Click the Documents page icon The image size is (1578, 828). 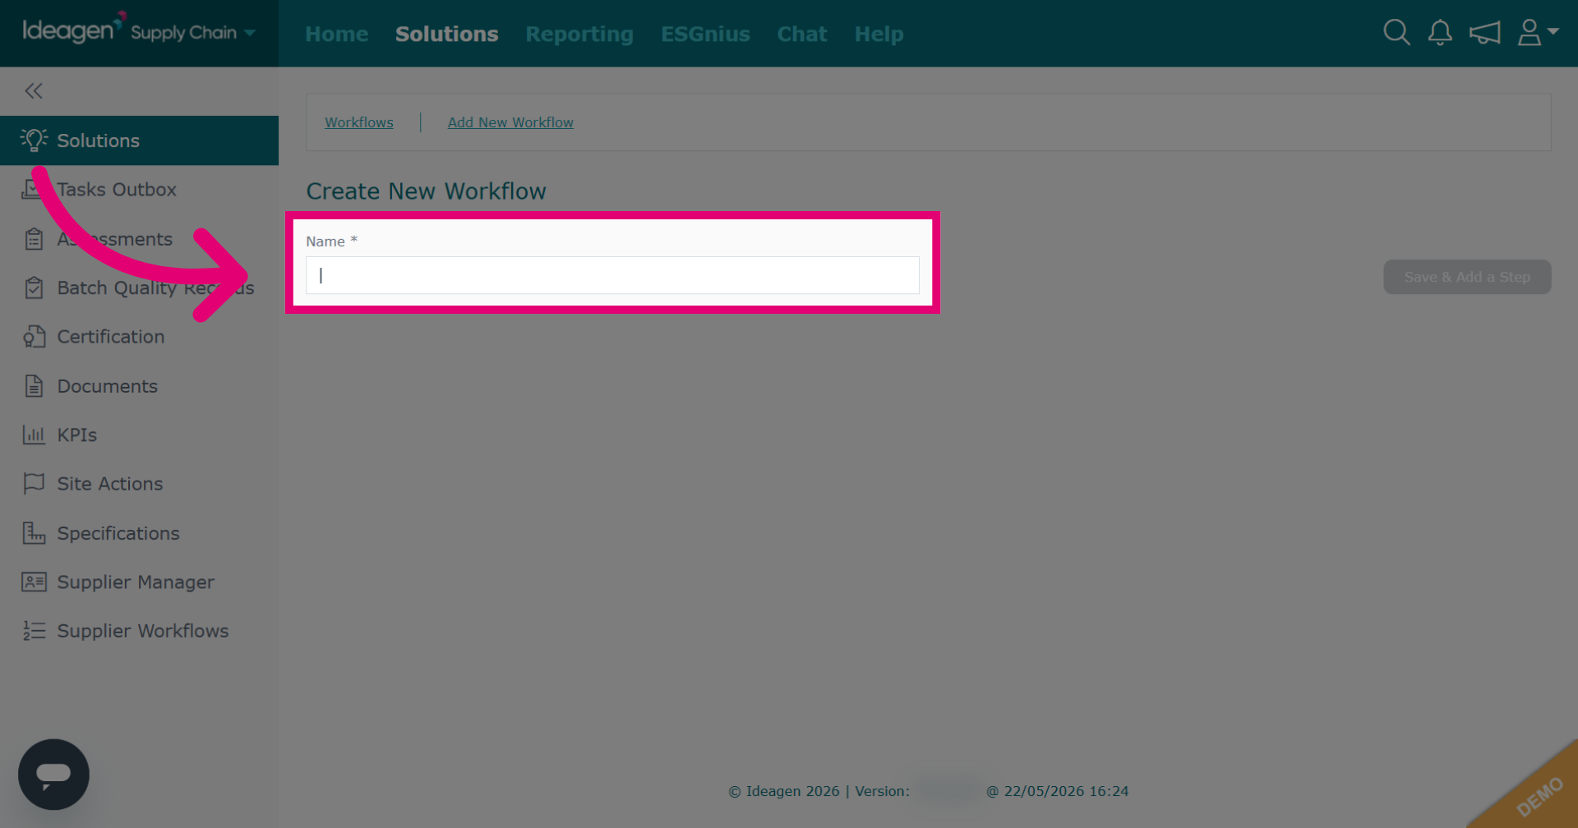pos(34,386)
